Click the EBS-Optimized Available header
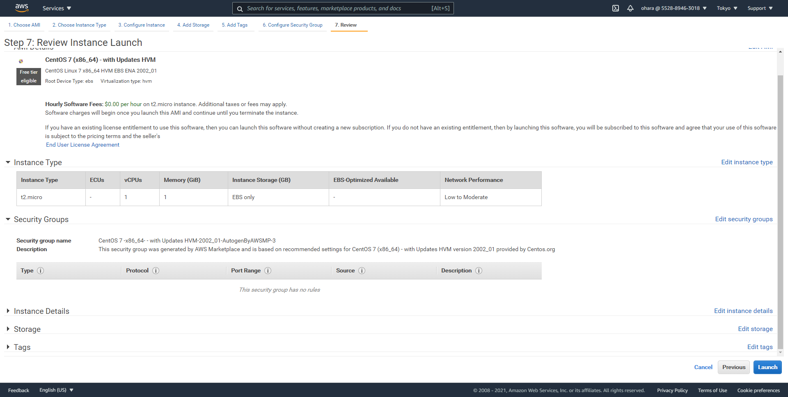Viewport: 788px width, 397px height. pos(385,180)
